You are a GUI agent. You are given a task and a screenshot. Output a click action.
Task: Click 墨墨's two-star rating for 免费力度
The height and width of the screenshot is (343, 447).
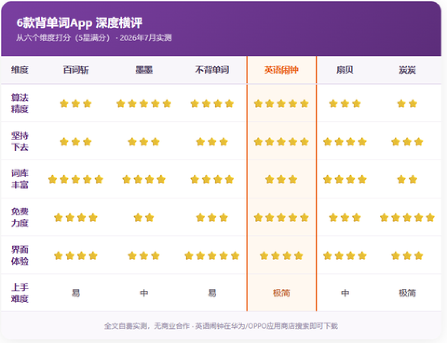(x=144, y=218)
